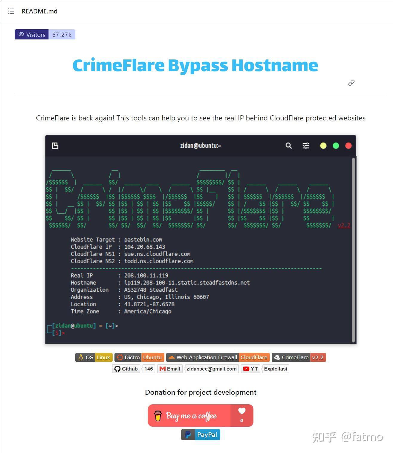
Task: Click the Cloudflare cloud icon in badge
Action: tap(172, 357)
